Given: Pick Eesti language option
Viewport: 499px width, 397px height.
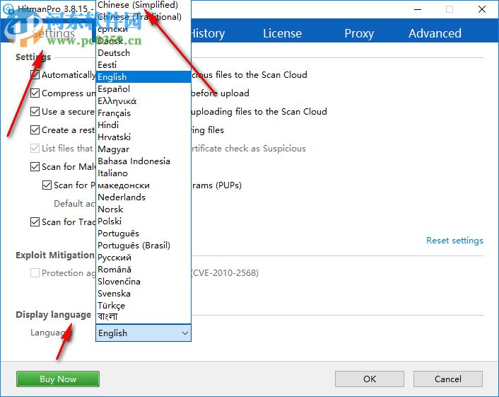Looking at the screenshot, I should [143, 64].
